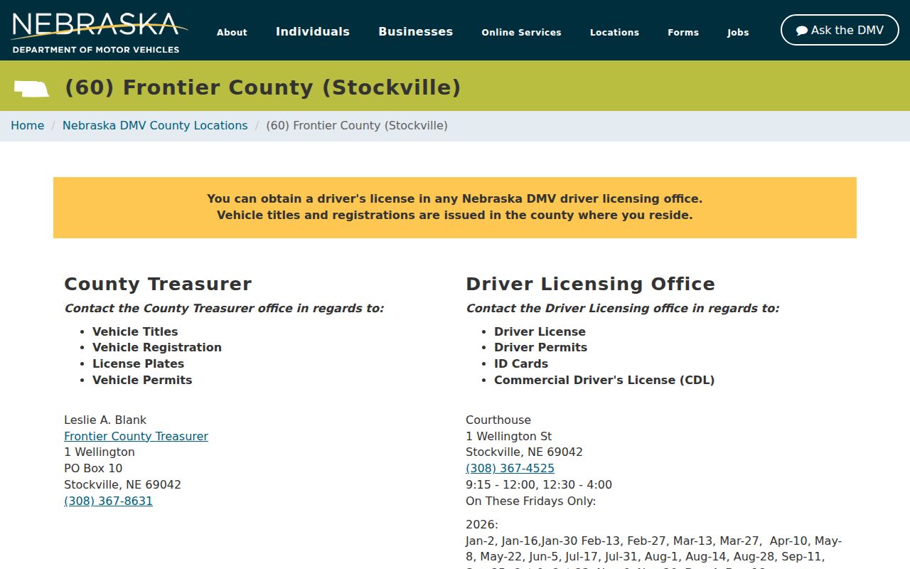This screenshot has width=910, height=569.
Task: Open the Individuals menu
Action: (313, 32)
